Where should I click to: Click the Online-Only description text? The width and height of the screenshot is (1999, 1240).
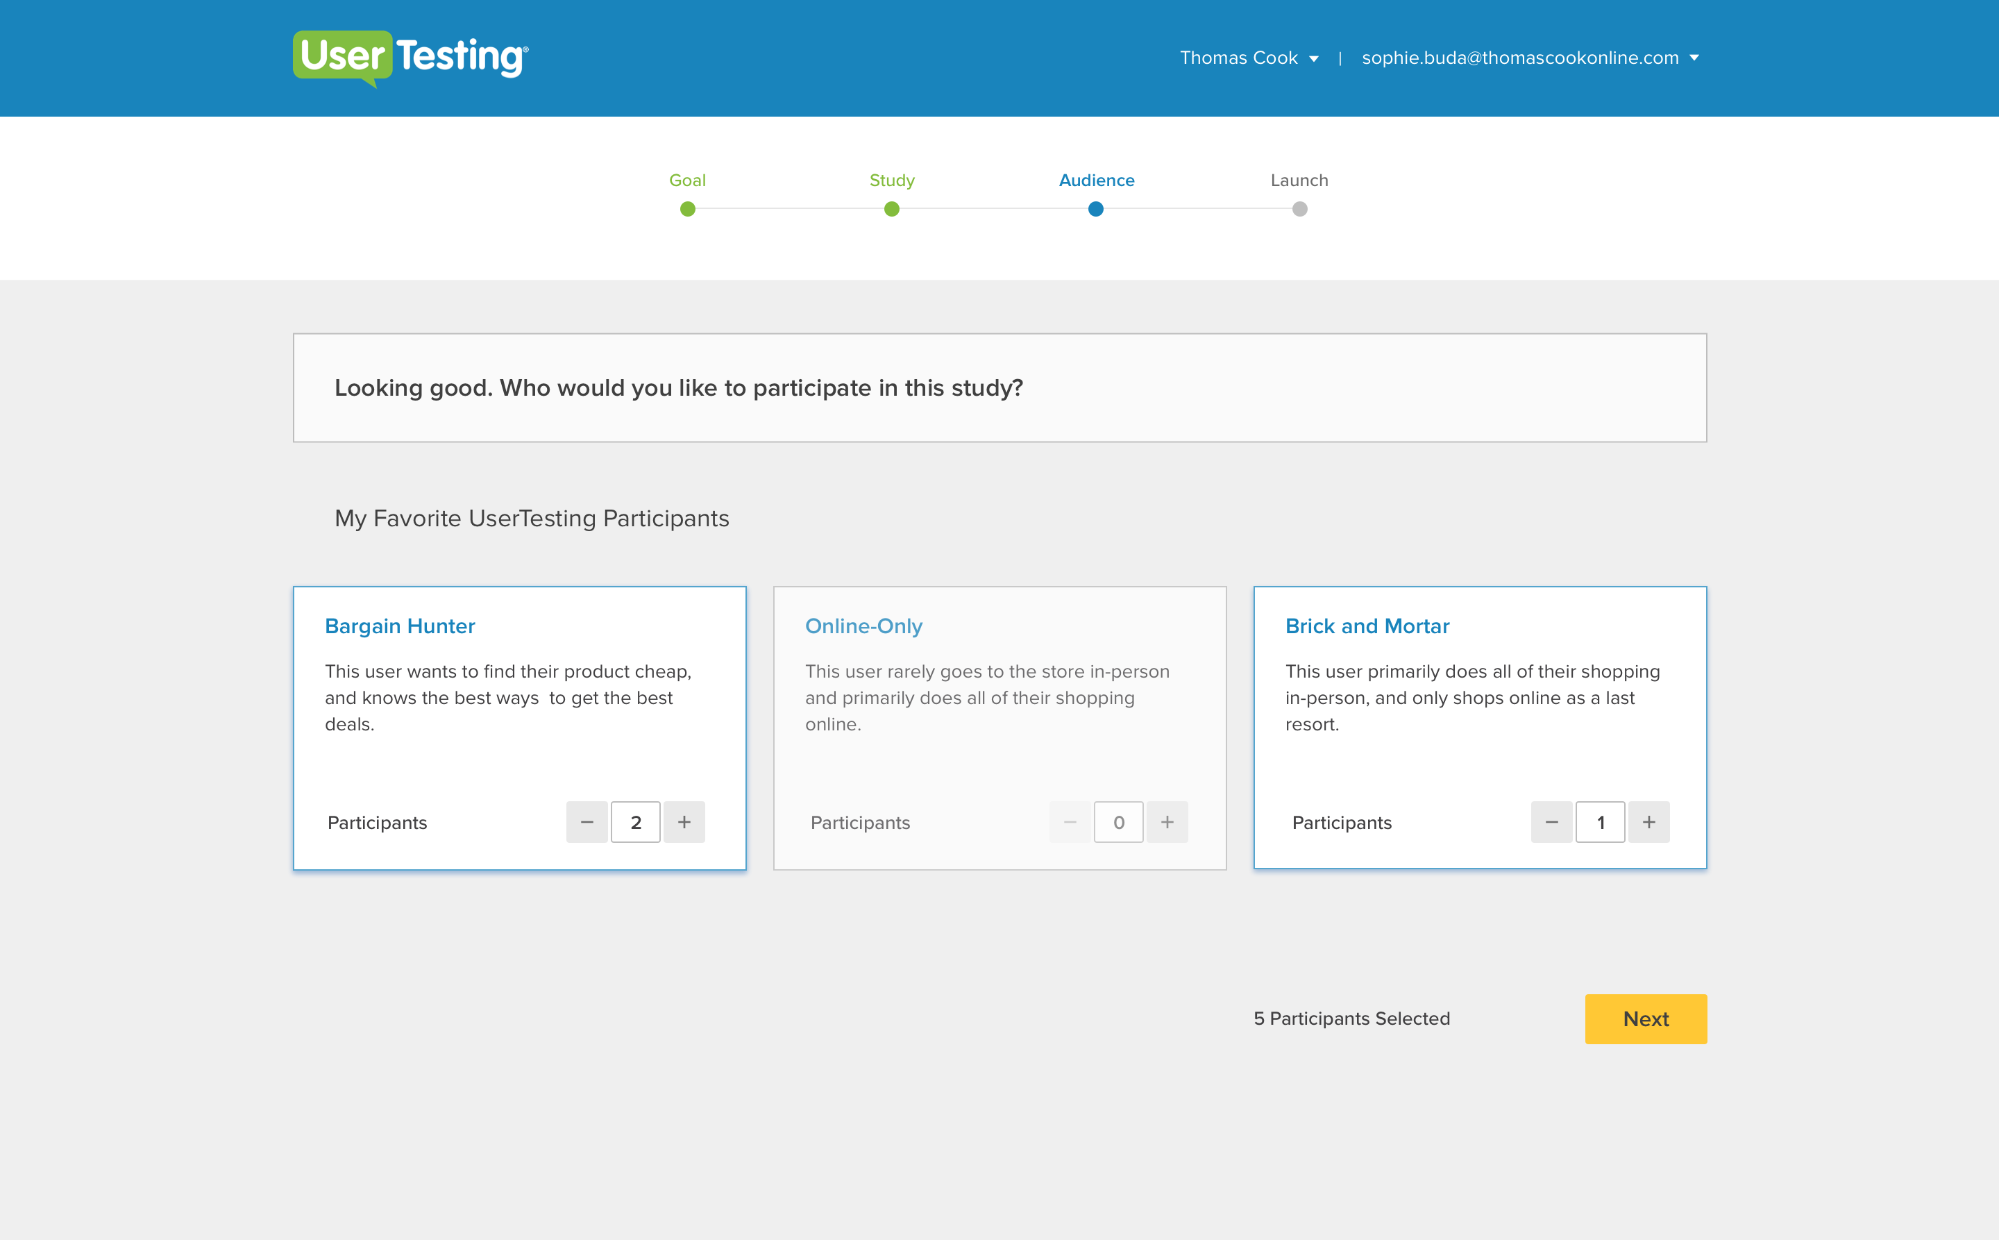click(x=987, y=698)
